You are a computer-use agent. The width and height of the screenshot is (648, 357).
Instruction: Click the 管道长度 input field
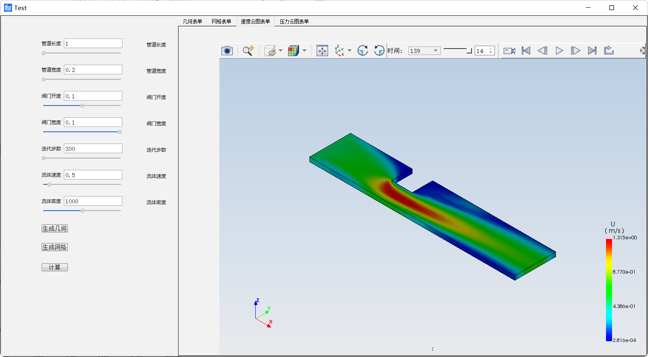click(x=93, y=43)
